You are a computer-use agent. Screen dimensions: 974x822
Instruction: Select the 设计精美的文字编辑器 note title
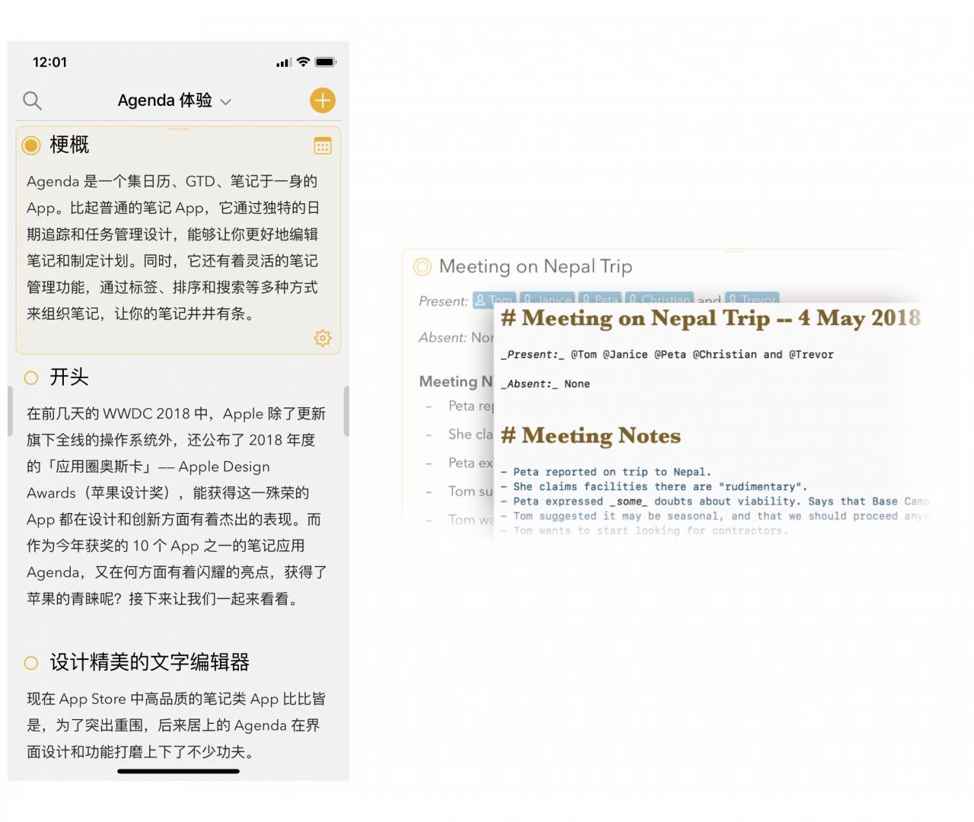click(150, 662)
